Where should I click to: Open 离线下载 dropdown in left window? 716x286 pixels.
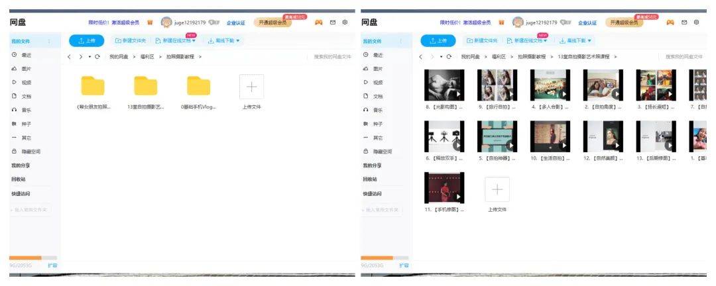(x=224, y=40)
